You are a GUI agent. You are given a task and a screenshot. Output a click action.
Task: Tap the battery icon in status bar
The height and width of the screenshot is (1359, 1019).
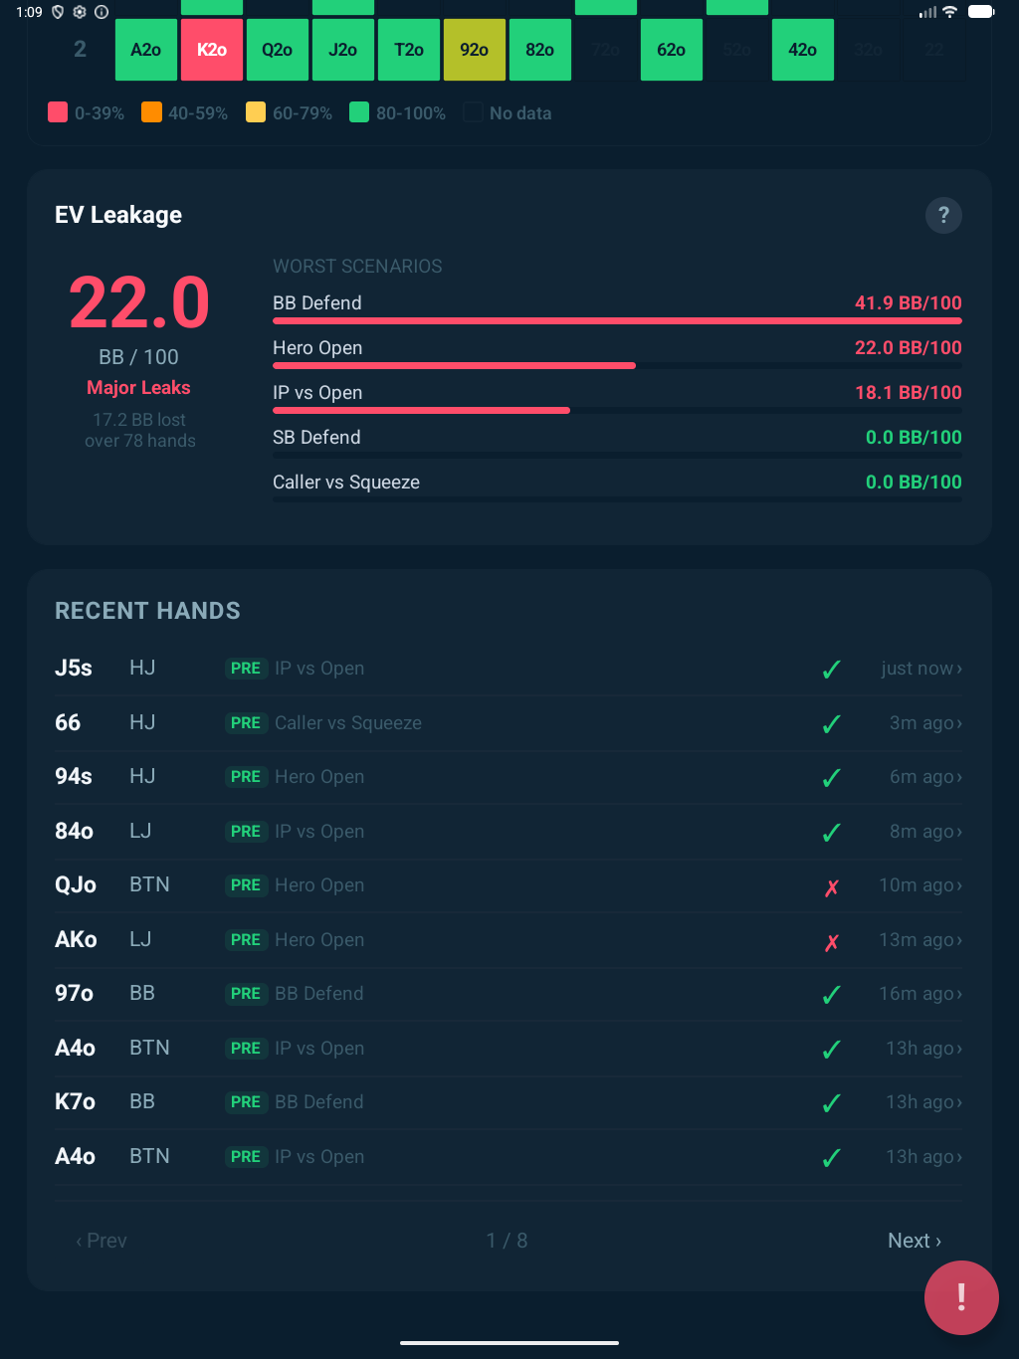click(981, 12)
